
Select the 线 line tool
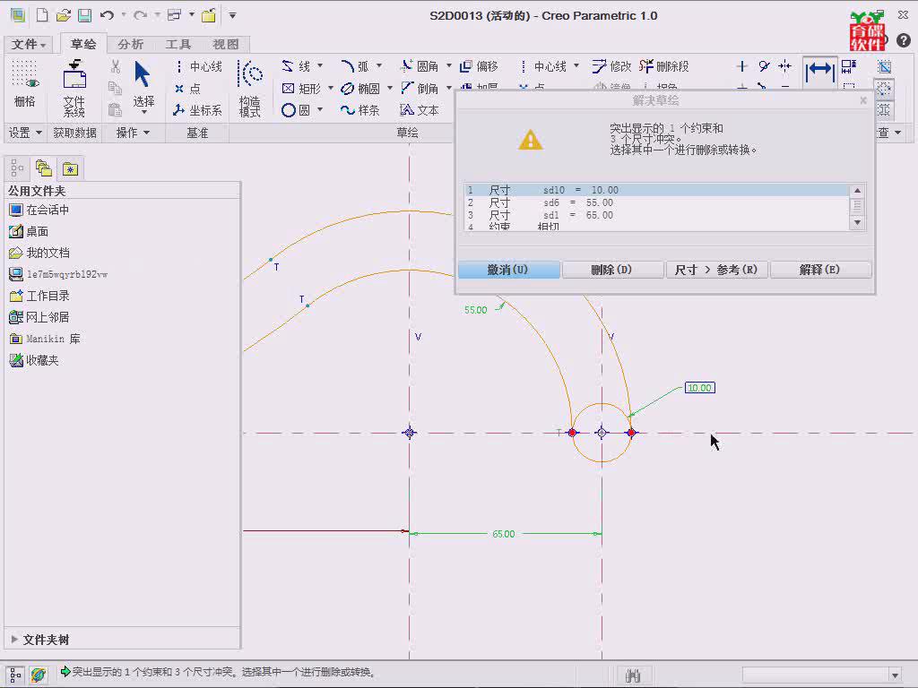tap(296, 66)
